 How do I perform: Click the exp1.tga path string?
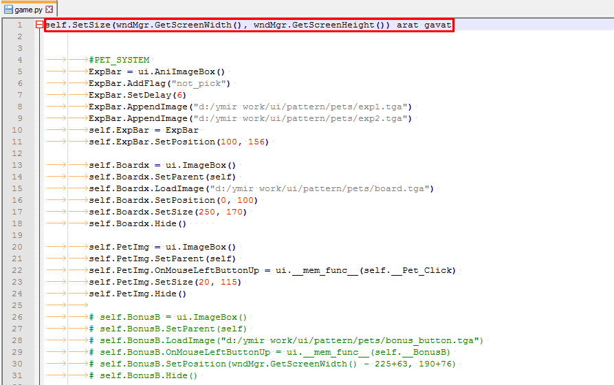(300, 107)
